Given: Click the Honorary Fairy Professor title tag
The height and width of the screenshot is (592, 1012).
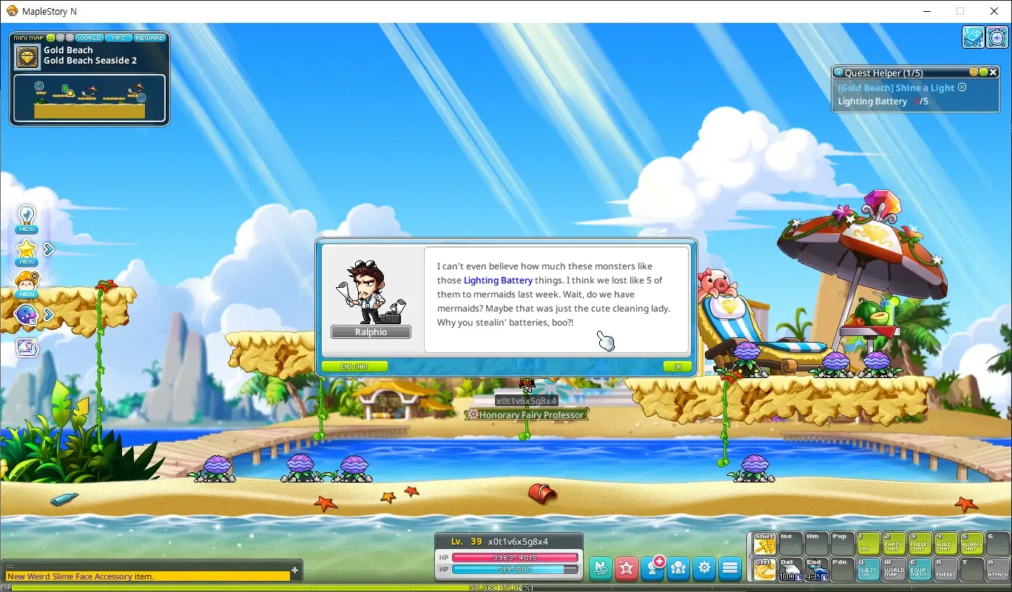Looking at the screenshot, I should tap(526, 414).
